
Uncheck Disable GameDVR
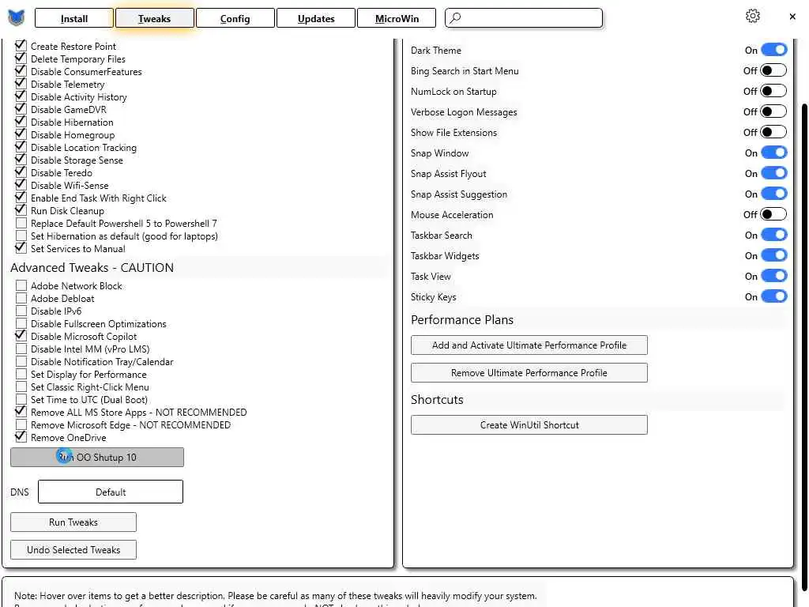[21, 109]
